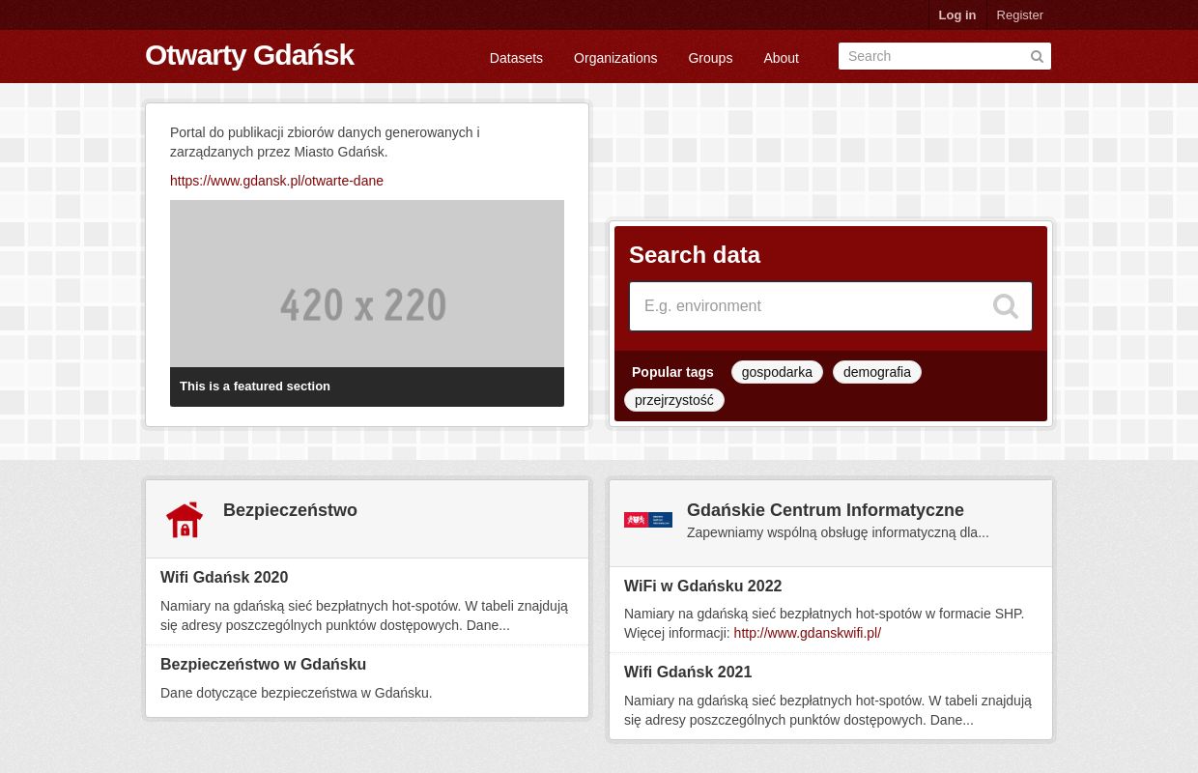
Task: Focus the 'E.g. environment' search field
Action: click(831, 306)
